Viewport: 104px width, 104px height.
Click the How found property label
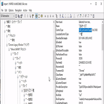pyautogui.click(x=59, y=22)
